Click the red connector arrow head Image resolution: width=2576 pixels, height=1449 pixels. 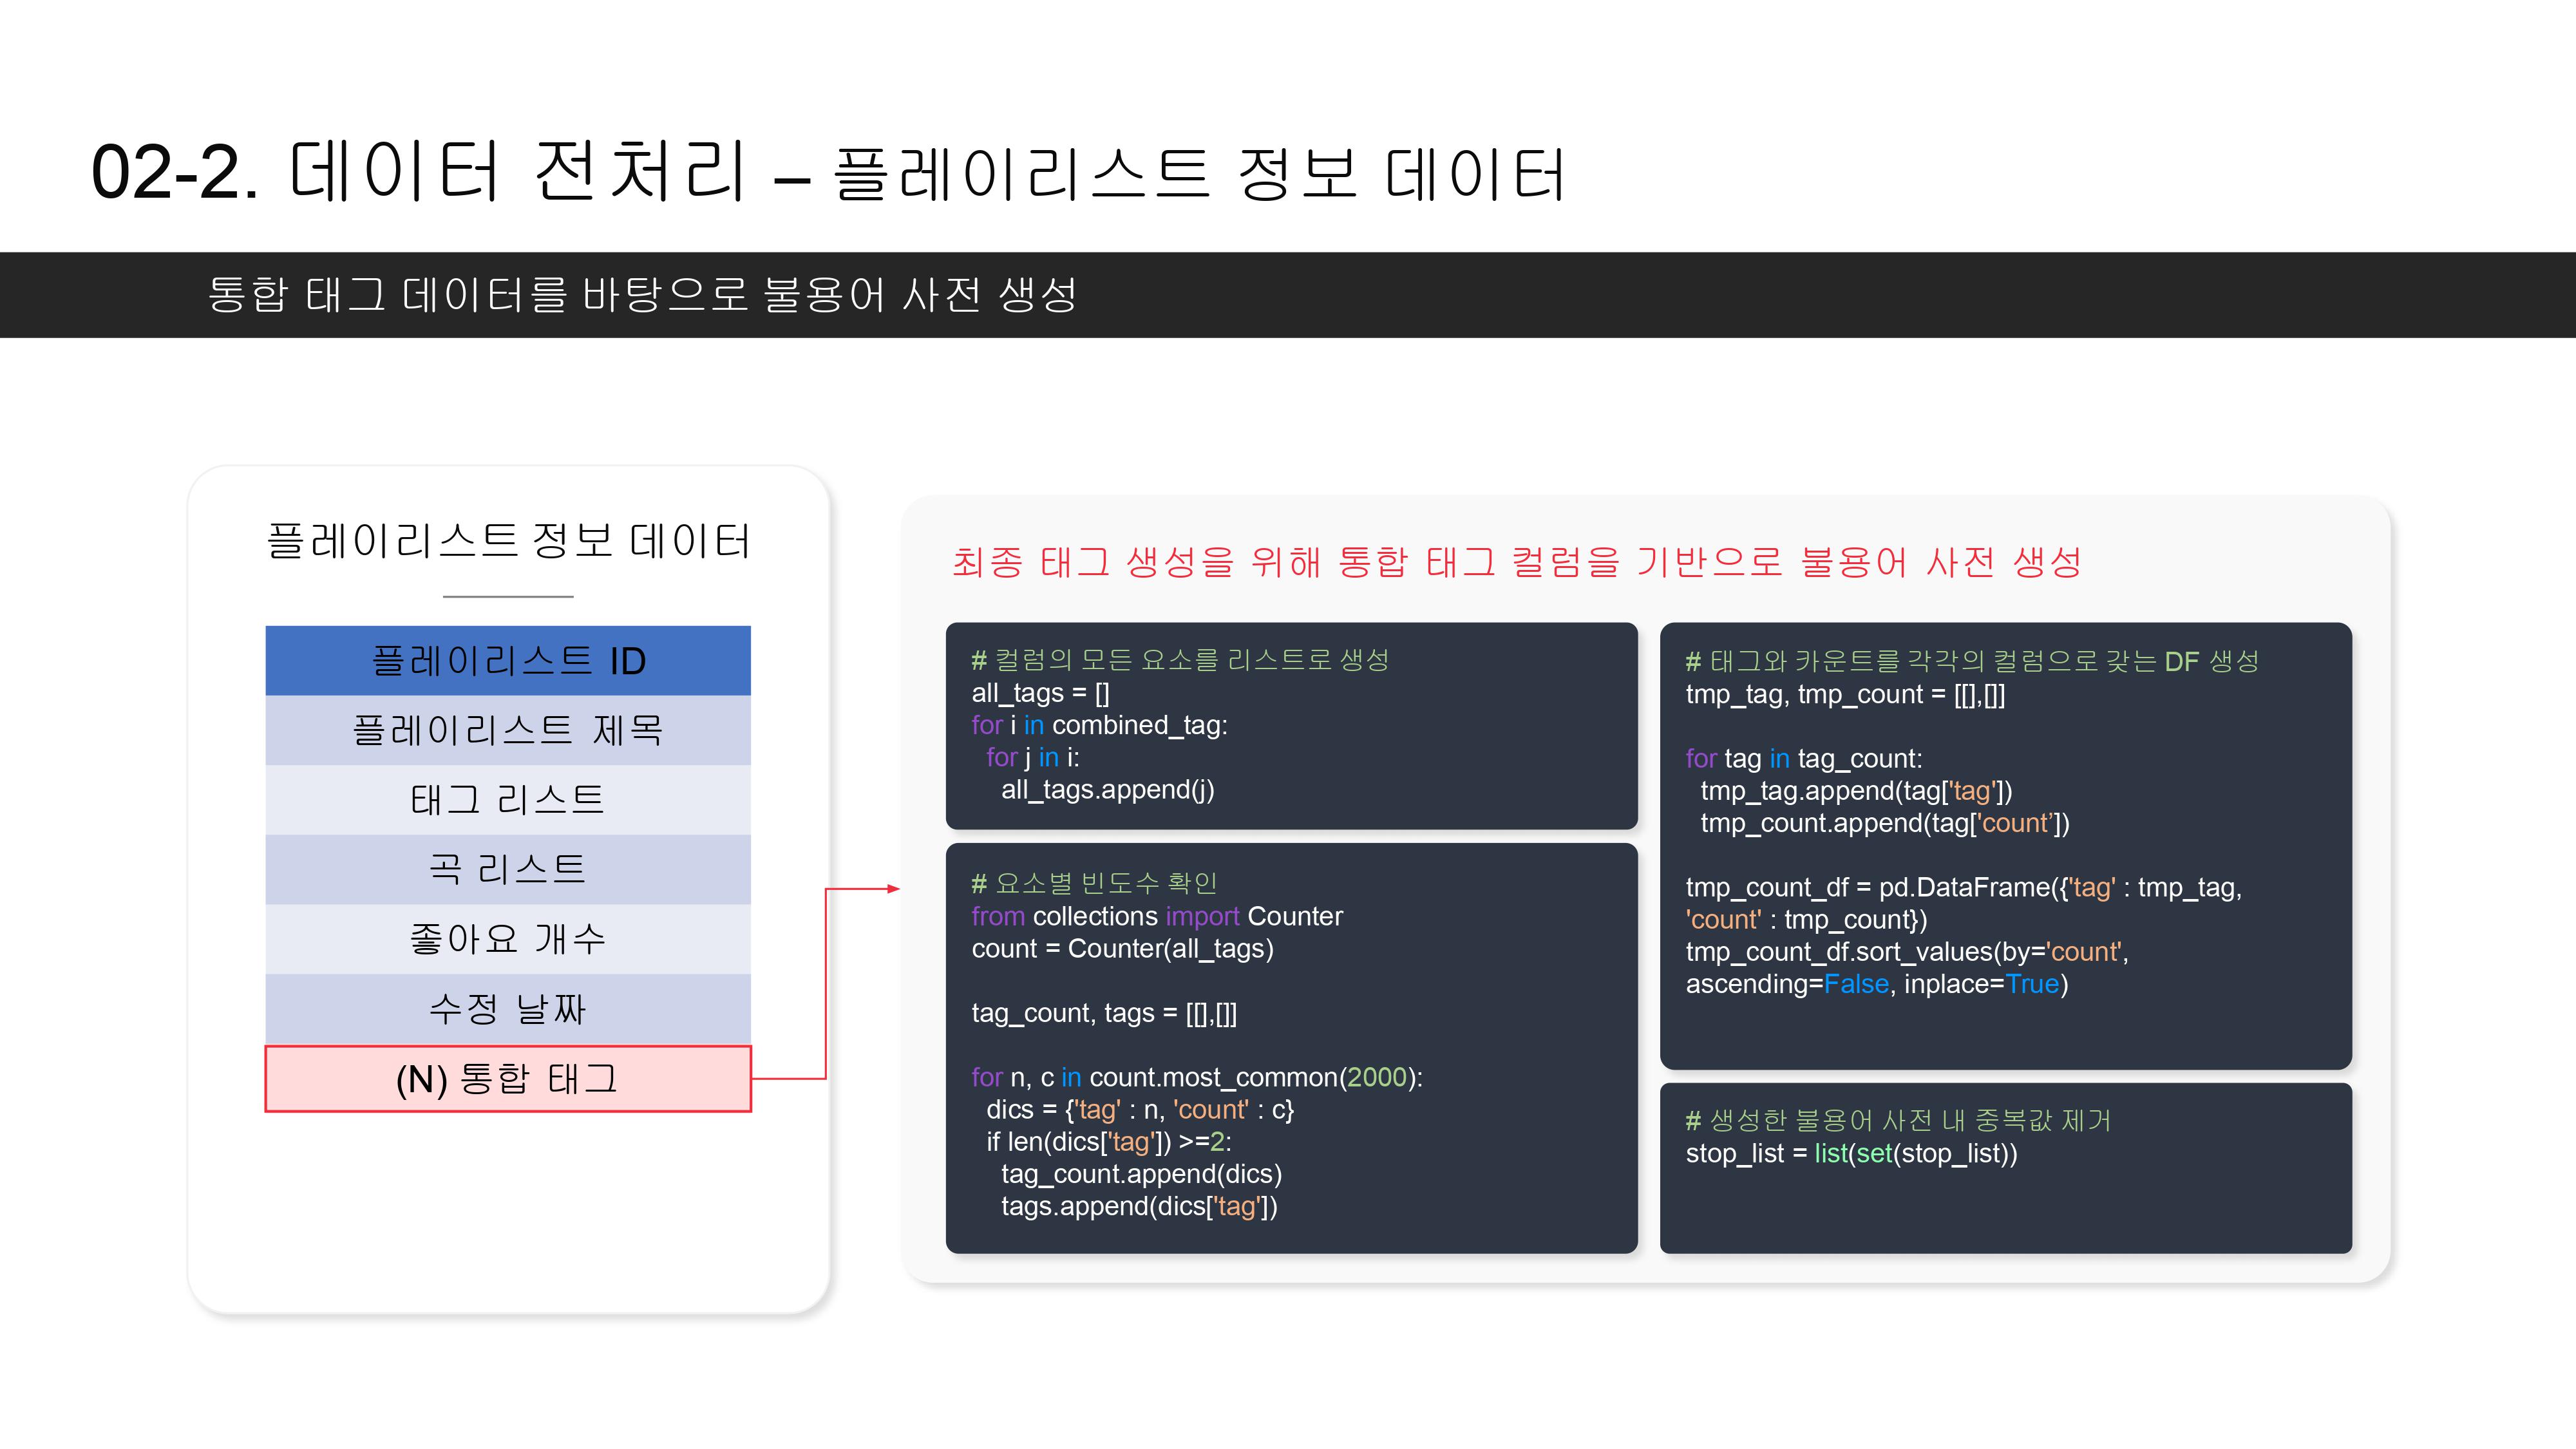[x=893, y=888]
